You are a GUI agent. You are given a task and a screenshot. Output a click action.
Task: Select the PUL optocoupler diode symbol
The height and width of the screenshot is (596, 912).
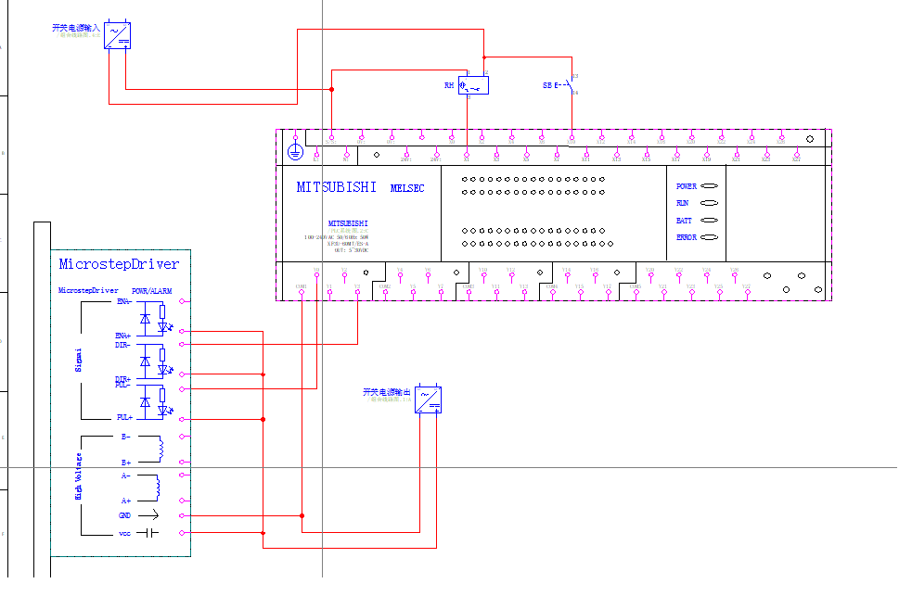coord(145,401)
